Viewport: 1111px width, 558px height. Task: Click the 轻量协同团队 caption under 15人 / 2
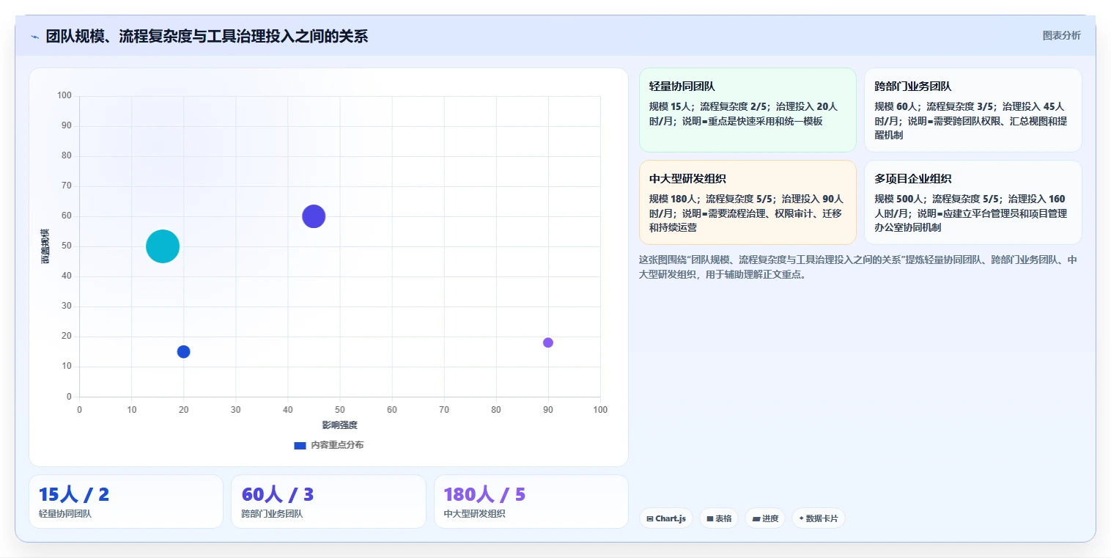pos(65,514)
